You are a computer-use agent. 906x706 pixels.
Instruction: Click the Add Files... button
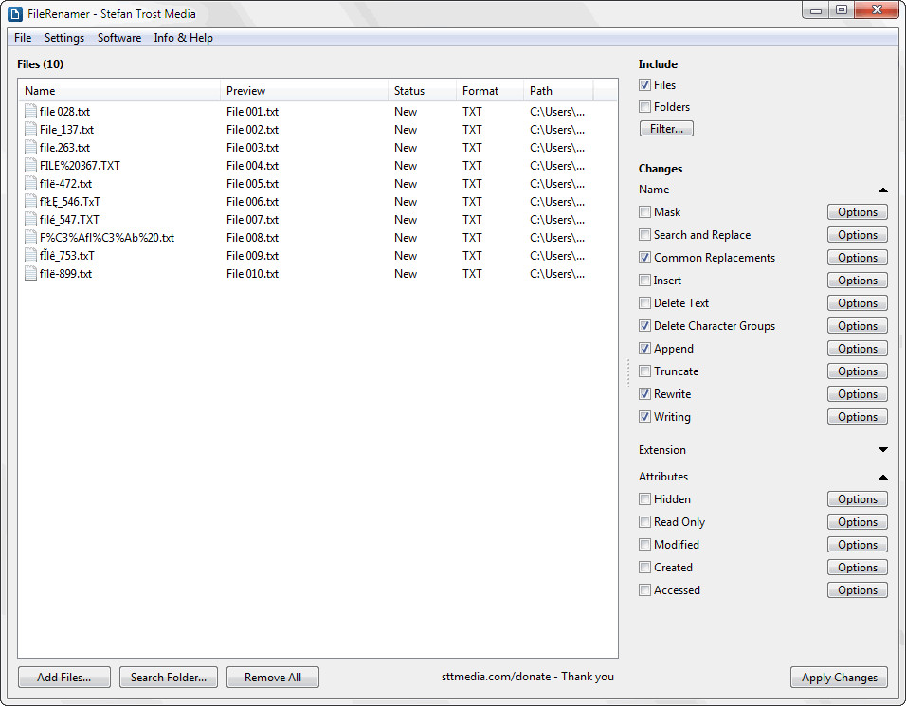tap(64, 678)
